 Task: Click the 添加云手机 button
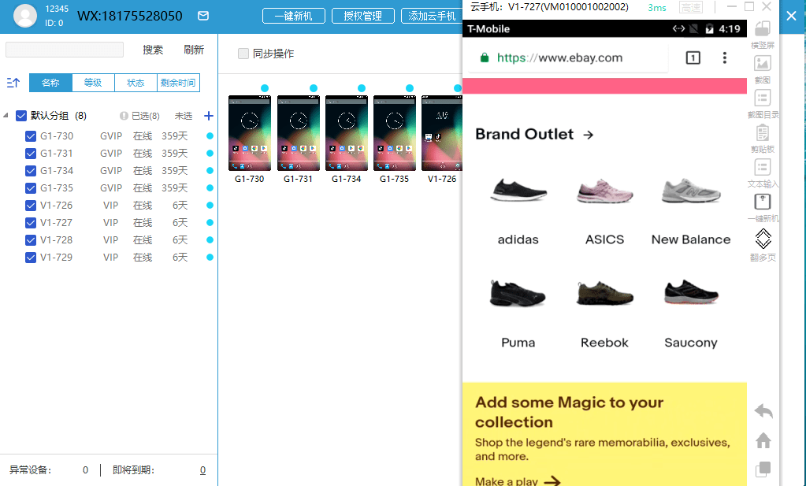click(432, 16)
